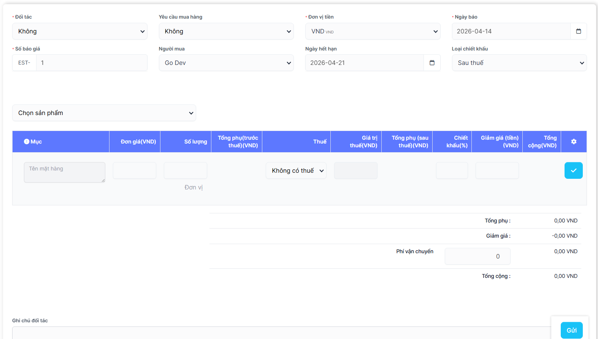Image resolution: width=598 pixels, height=339 pixels.
Task: Open the Loại chiết khấu dropdown
Action: [x=519, y=63]
